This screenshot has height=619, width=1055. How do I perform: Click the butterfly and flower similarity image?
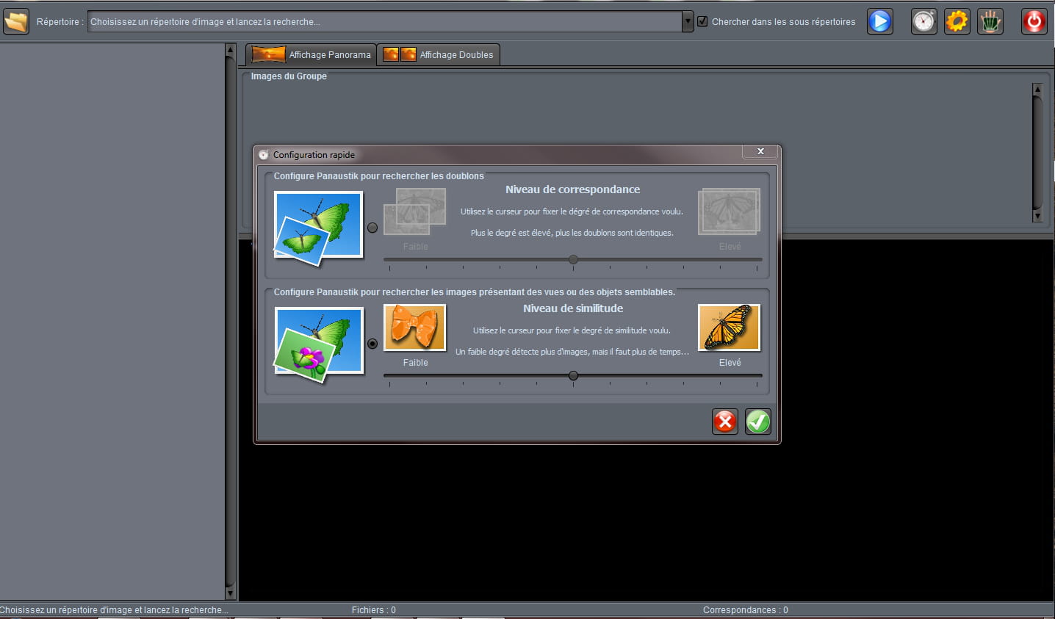318,342
